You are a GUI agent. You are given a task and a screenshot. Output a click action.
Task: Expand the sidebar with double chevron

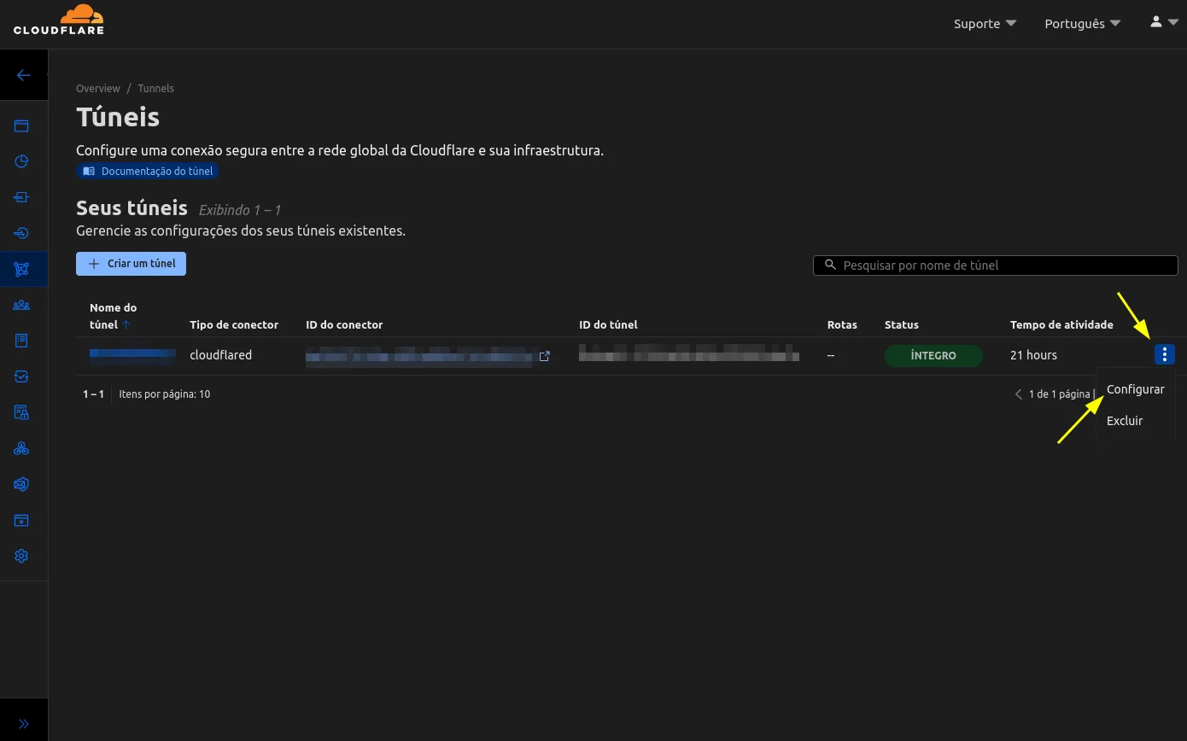pos(23,724)
